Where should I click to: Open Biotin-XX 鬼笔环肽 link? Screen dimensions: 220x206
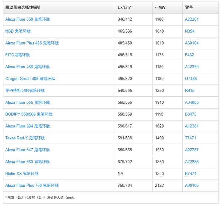22,173
